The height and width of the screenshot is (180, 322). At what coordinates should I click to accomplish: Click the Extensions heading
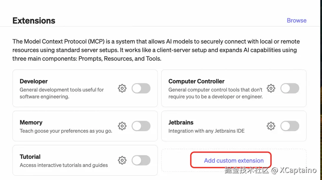tap(34, 21)
